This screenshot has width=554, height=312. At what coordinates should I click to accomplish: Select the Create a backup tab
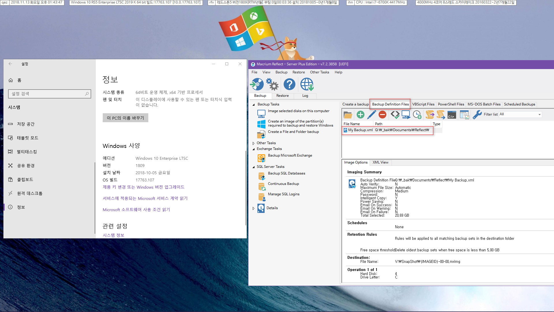355,104
